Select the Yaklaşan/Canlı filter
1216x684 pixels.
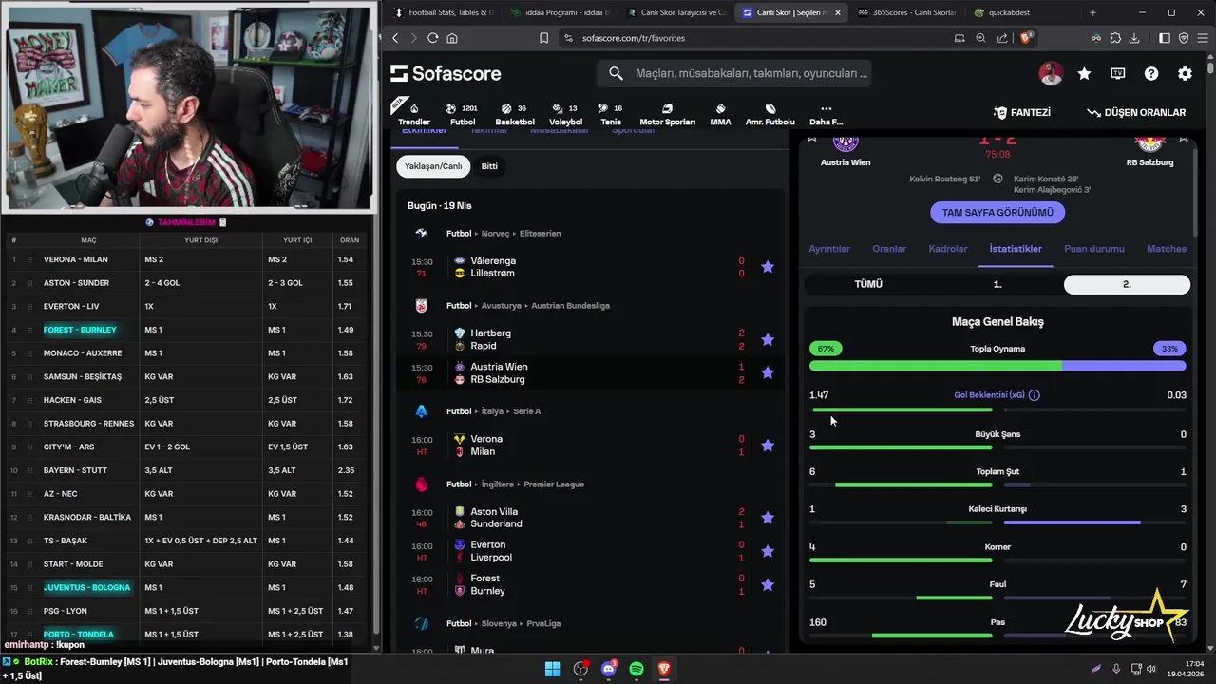[433, 166]
